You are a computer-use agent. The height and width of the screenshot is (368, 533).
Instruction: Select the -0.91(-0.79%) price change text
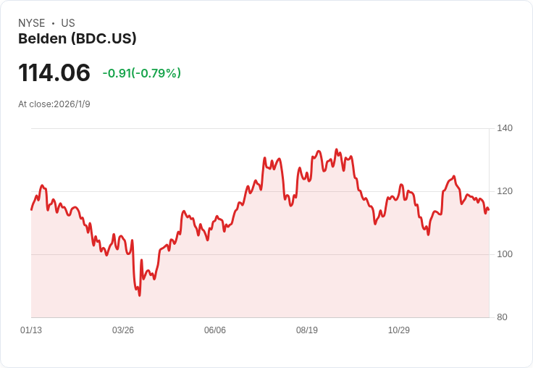[142, 73]
